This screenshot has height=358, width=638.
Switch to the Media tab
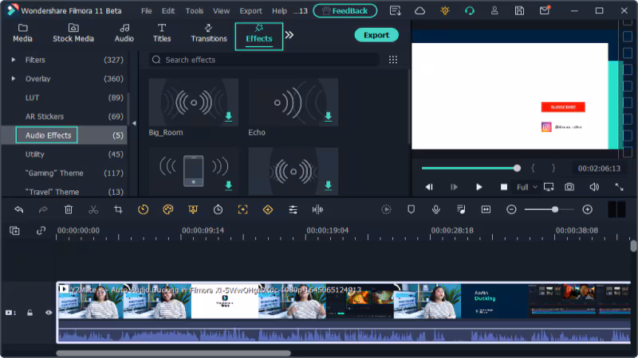(x=23, y=33)
